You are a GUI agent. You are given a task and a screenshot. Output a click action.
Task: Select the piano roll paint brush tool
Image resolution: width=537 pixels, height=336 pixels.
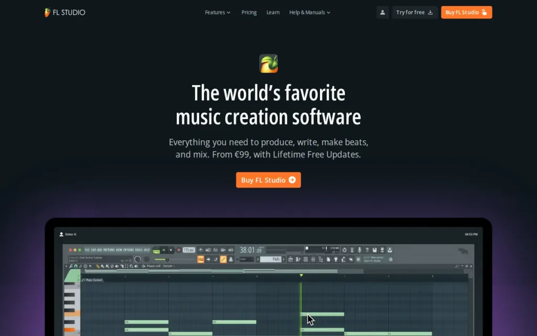pyautogui.click(x=102, y=266)
